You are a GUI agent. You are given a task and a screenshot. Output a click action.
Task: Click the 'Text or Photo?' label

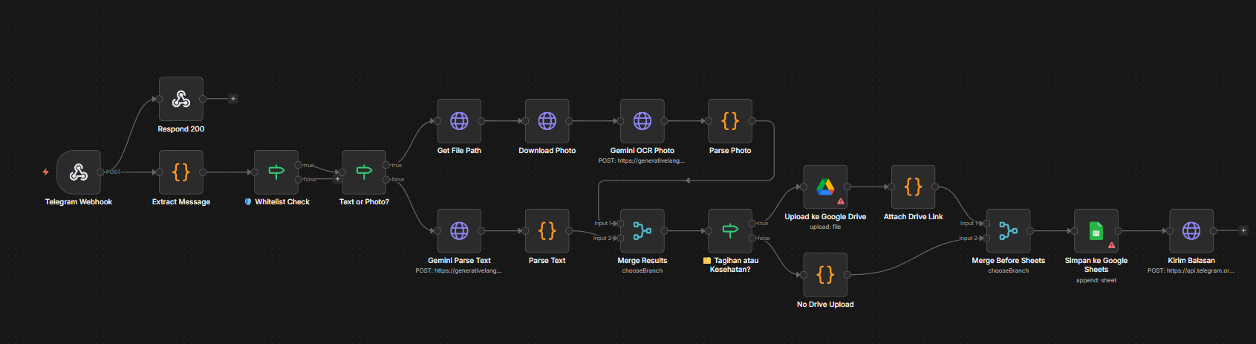coord(364,202)
